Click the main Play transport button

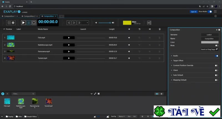(23, 23)
